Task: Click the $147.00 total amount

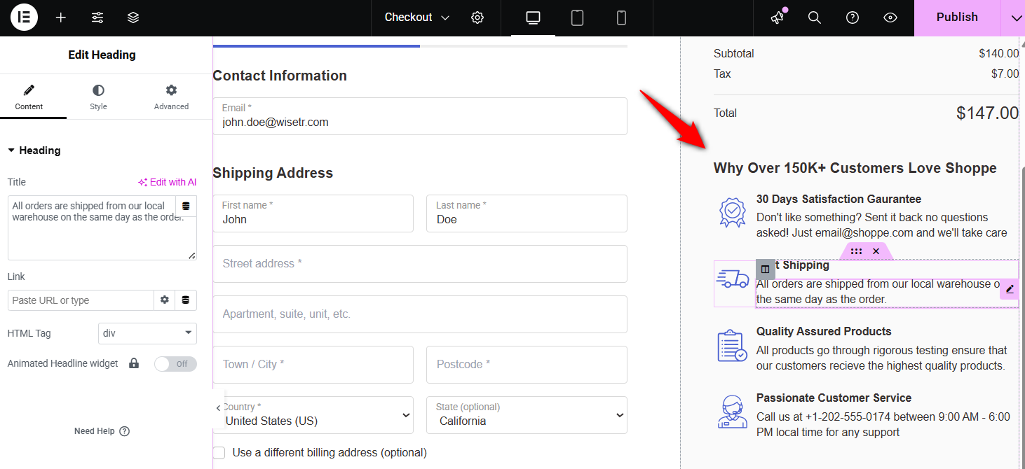Action: coord(987,113)
